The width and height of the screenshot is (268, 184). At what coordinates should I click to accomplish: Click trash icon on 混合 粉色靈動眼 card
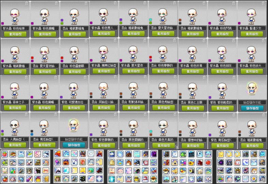(x=86, y=41)
